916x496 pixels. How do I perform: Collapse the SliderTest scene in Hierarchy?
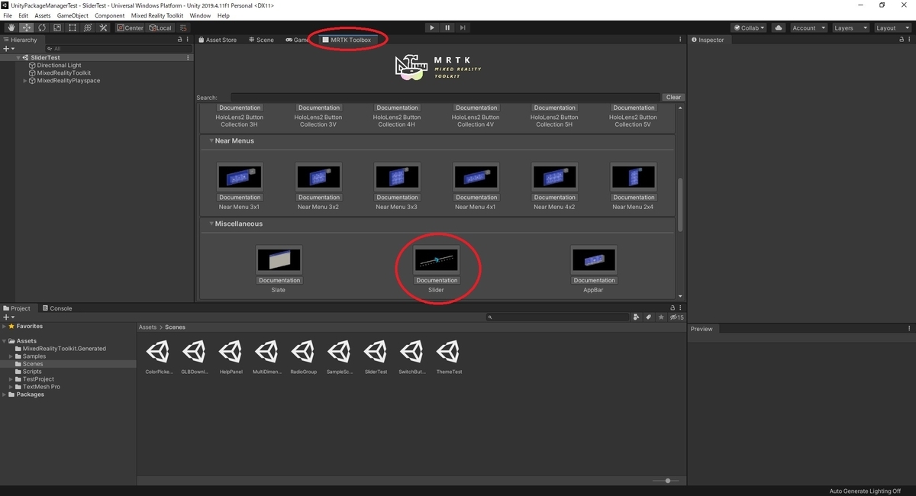pyautogui.click(x=18, y=57)
